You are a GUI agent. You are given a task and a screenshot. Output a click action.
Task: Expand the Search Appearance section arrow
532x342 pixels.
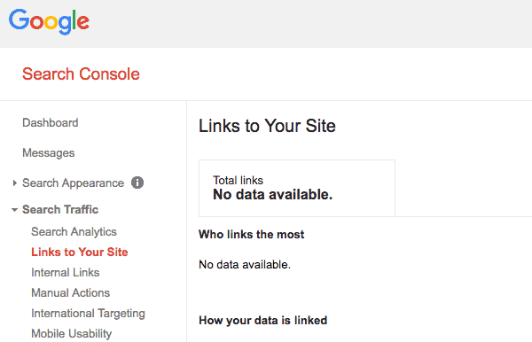(14, 183)
